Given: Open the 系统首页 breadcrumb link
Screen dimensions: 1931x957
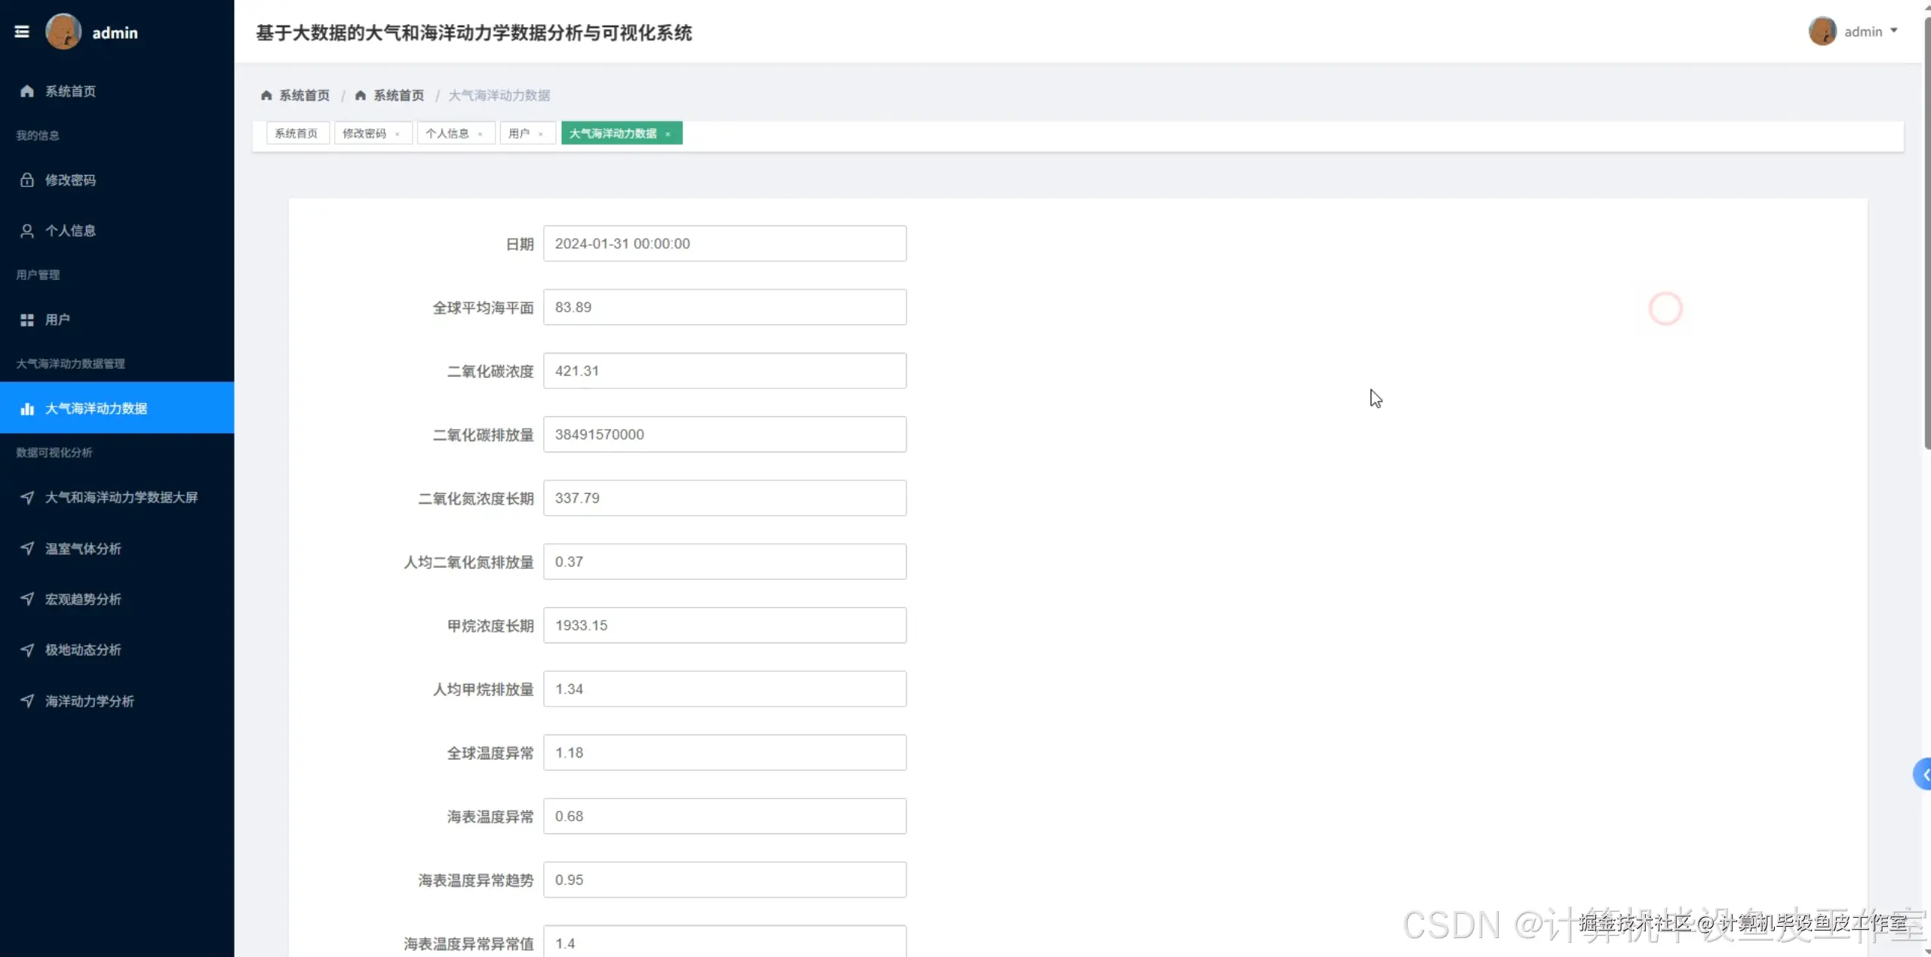Looking at the screenshot, I should (x=304, y=95).
